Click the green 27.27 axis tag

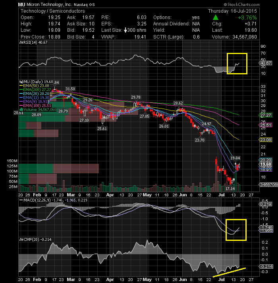click(266, 115)
